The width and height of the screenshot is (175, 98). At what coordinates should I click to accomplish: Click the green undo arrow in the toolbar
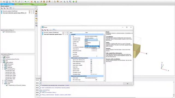(25, 2)
